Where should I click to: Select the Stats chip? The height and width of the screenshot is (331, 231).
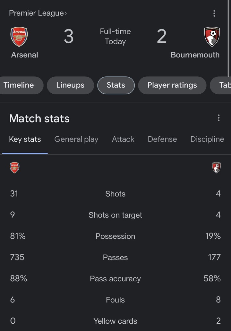tap(116, 85)
